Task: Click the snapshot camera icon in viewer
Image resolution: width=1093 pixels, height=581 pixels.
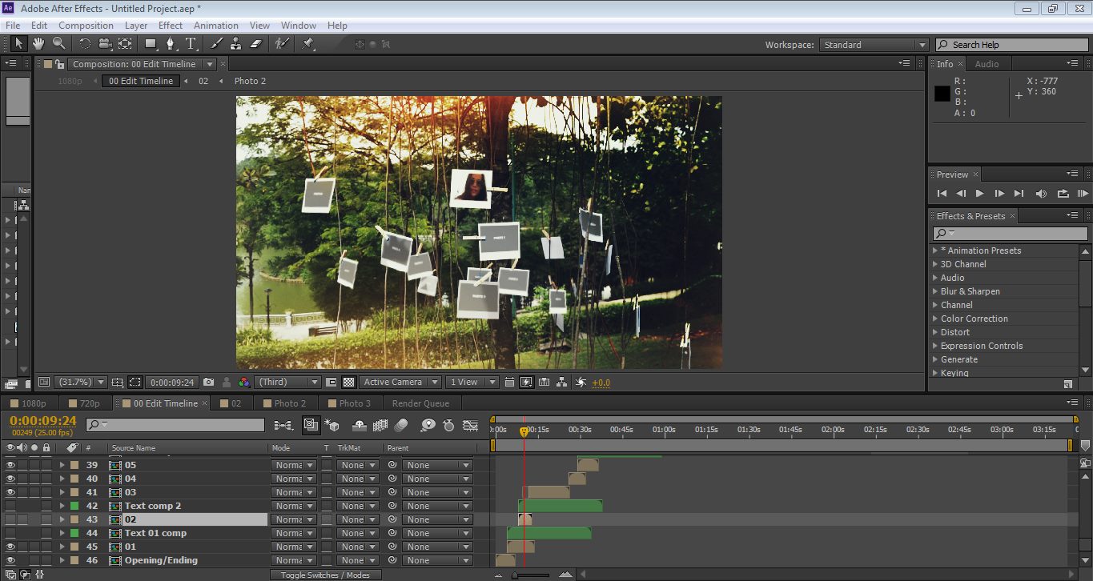Action: point(209,383)
